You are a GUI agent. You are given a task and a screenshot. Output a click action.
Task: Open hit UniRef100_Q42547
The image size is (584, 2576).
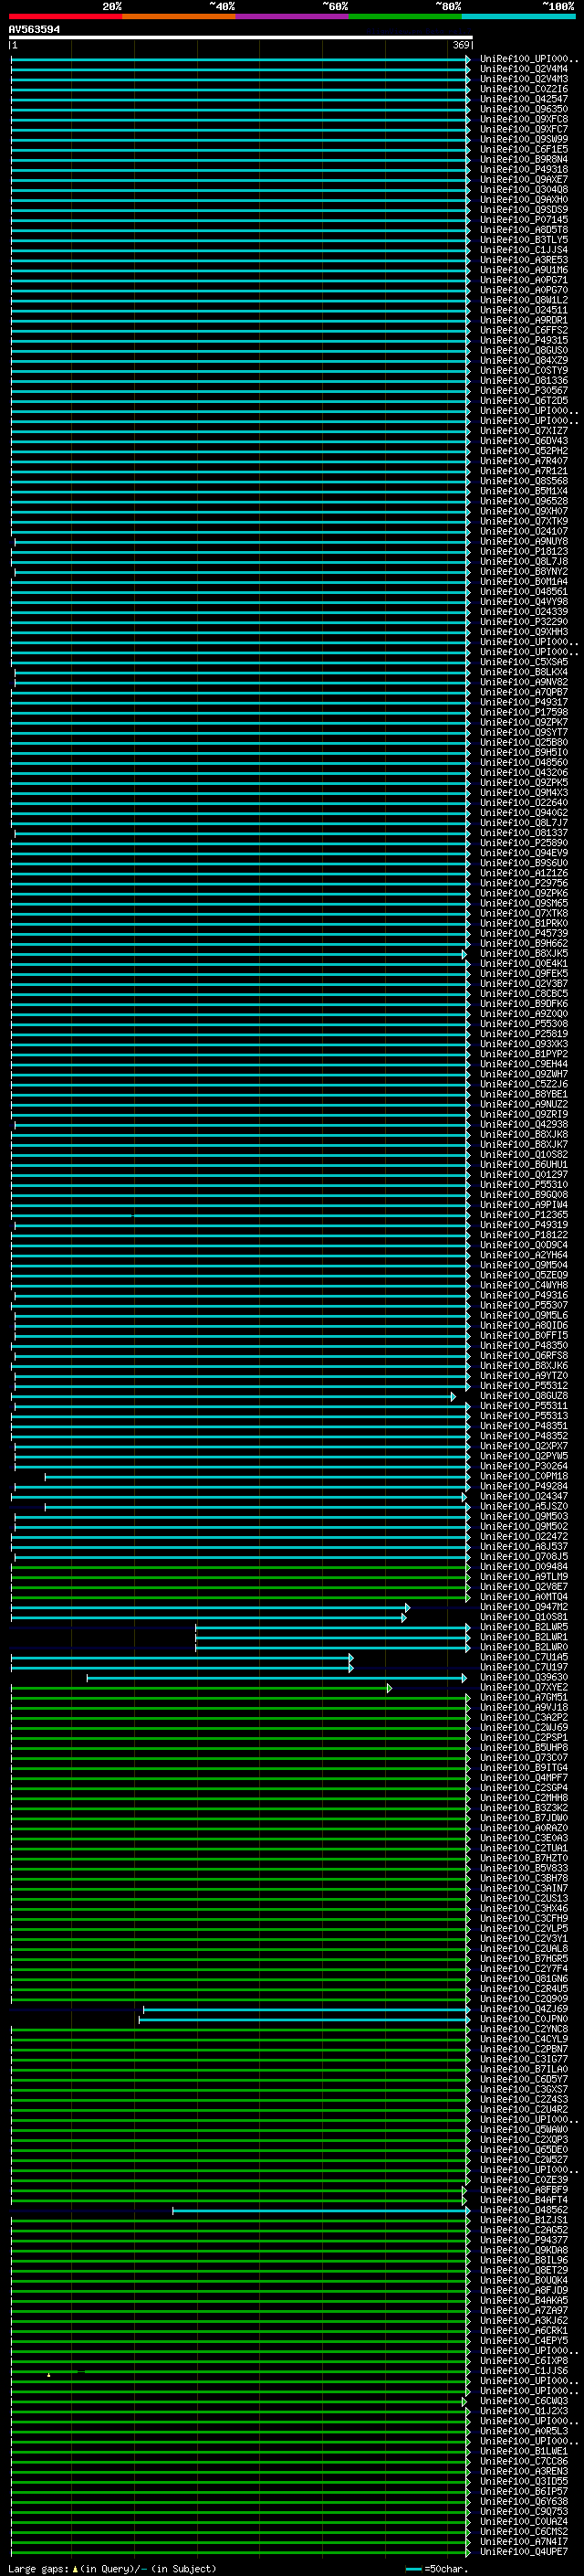click(524, 99)
